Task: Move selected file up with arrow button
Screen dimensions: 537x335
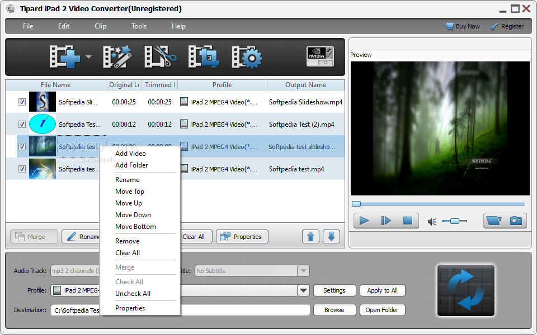Action: click(x=310, y=237)
